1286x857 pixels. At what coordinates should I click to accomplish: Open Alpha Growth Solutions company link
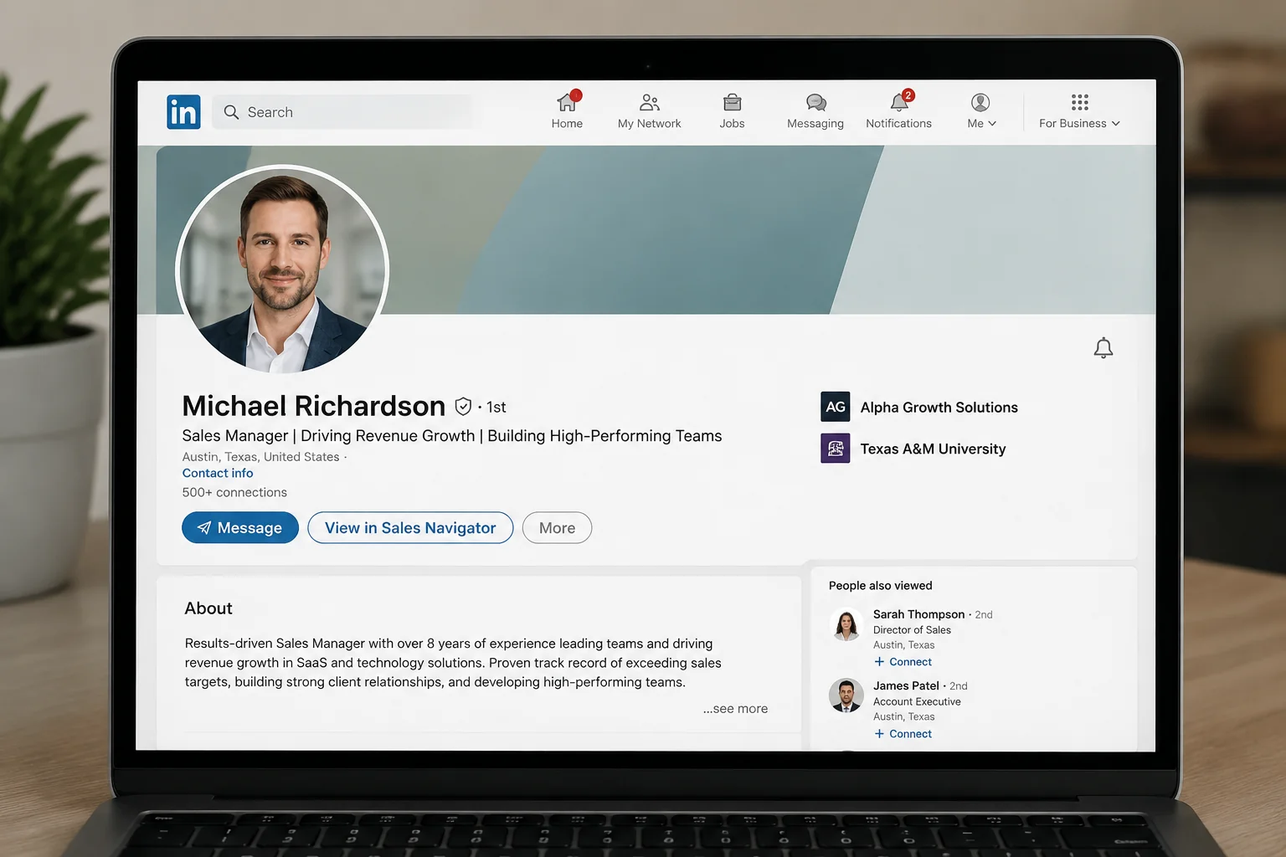939,408
